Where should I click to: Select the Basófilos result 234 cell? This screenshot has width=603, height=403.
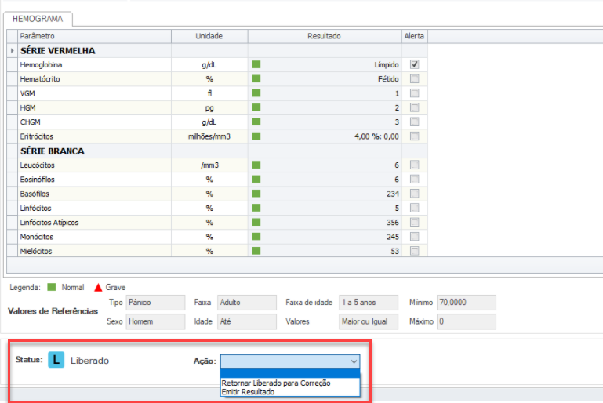(325, 194)
